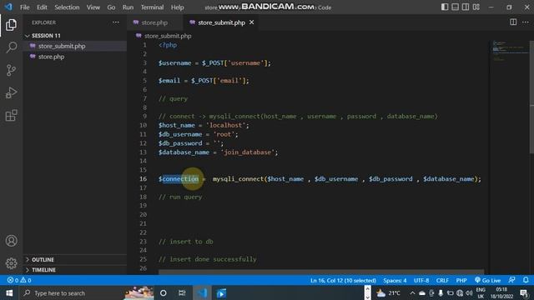Close the store_submit.php tab
534x300 pixels.
(252, 22)
